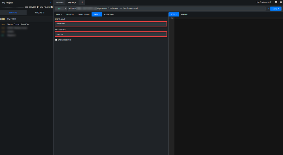The image size is (283, 155).
Task: Click the arrow next to the Send button
Action: (268, 9)
